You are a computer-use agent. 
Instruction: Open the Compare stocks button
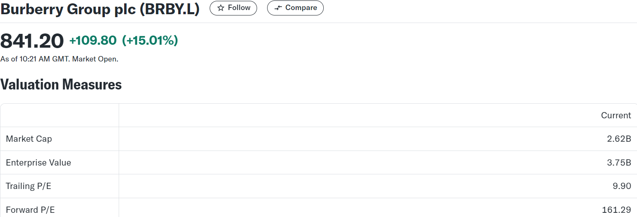click(x=295, y=8)
